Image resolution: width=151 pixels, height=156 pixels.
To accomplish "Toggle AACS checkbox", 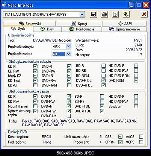I will click(x=141, y=136).
